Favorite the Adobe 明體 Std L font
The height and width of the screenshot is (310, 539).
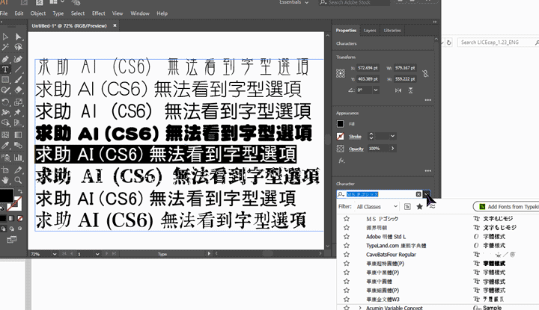347,236
